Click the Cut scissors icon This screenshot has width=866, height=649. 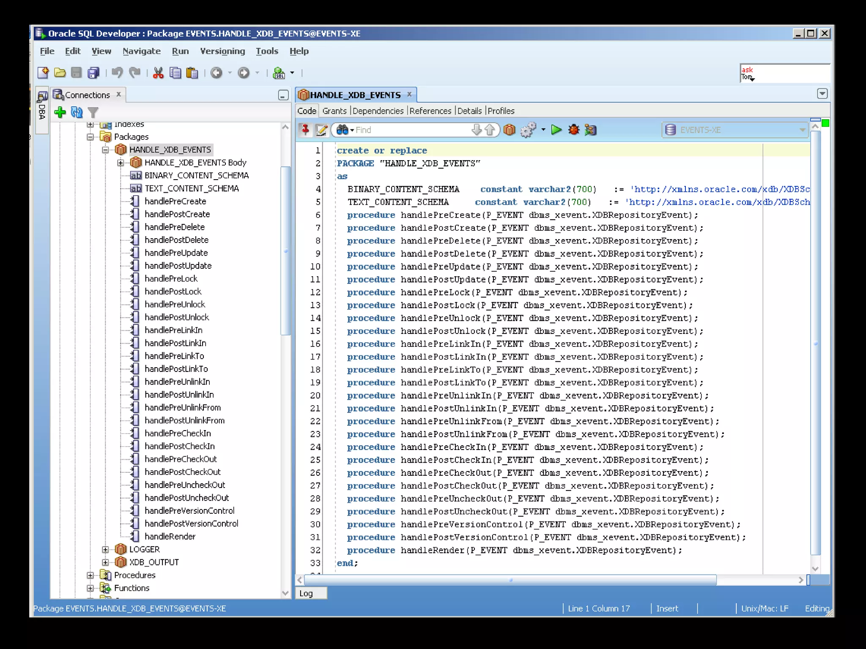[x=158, y=73]
